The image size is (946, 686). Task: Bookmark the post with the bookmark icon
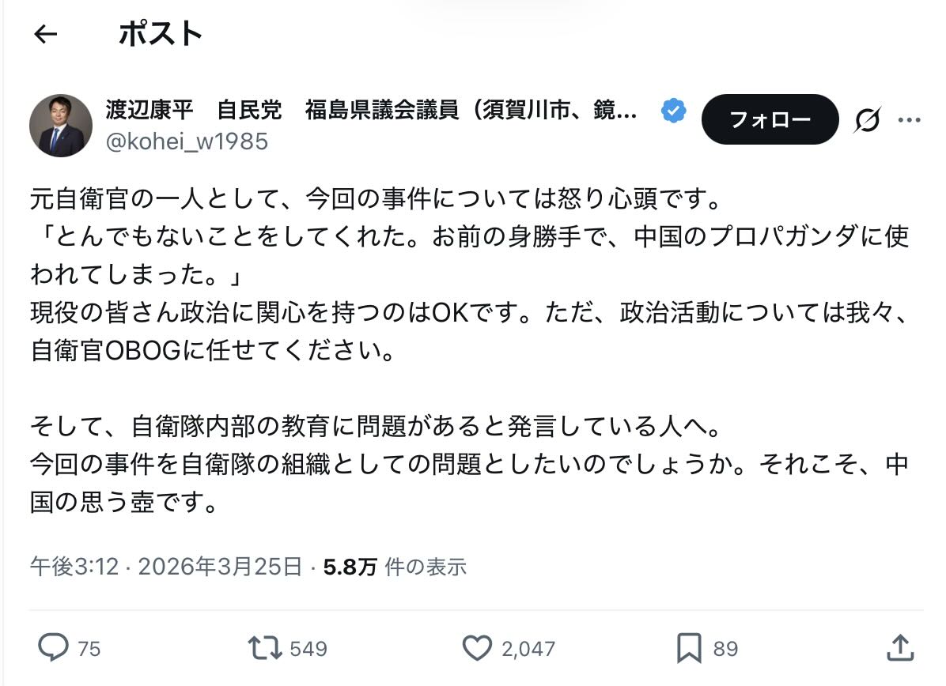point(689,648)
